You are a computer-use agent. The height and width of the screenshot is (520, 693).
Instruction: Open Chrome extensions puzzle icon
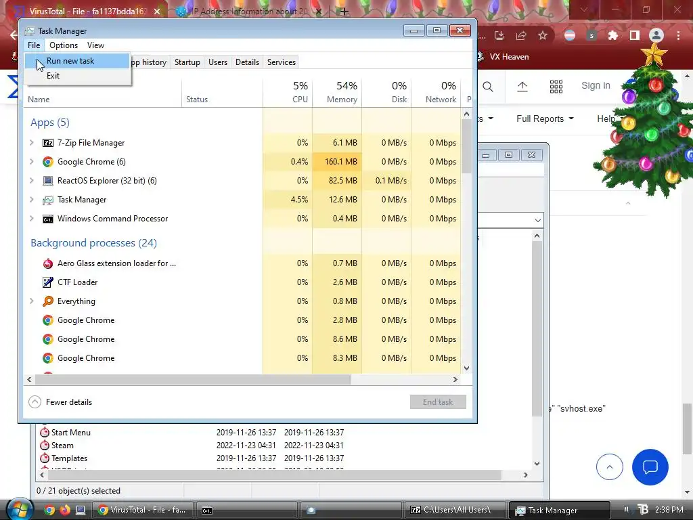click(613, 35)
